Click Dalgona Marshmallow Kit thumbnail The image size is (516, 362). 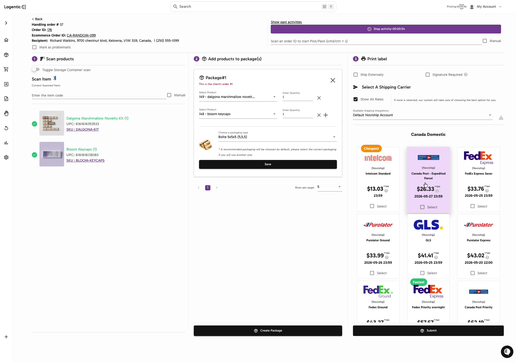52,123
